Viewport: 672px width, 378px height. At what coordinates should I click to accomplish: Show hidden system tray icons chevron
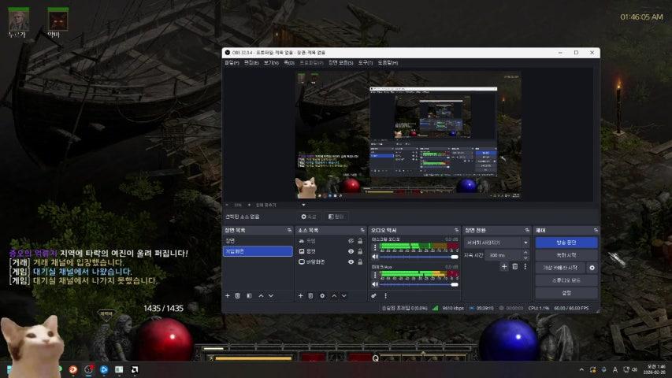581,369
